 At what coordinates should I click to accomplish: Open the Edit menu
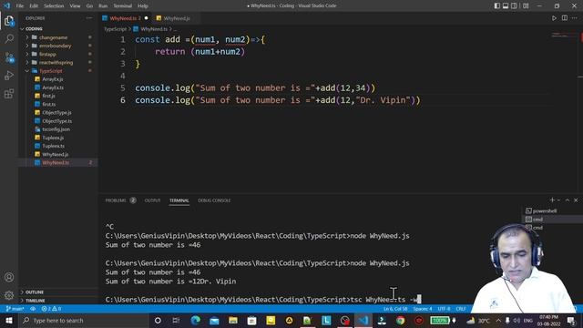pos(34,5)
